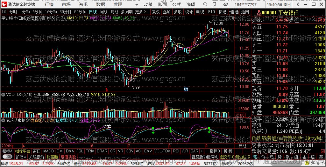Viewport: 326px width, 167px height.
Task: Select the 指标B tab
Action: 215,151
